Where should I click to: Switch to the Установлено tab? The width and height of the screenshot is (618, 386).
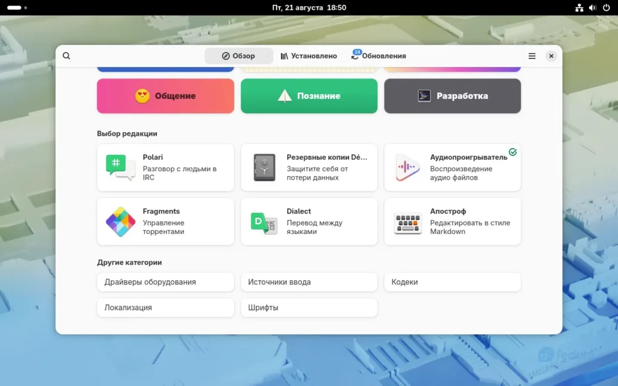pyautogui.click(x=308, y=56)
